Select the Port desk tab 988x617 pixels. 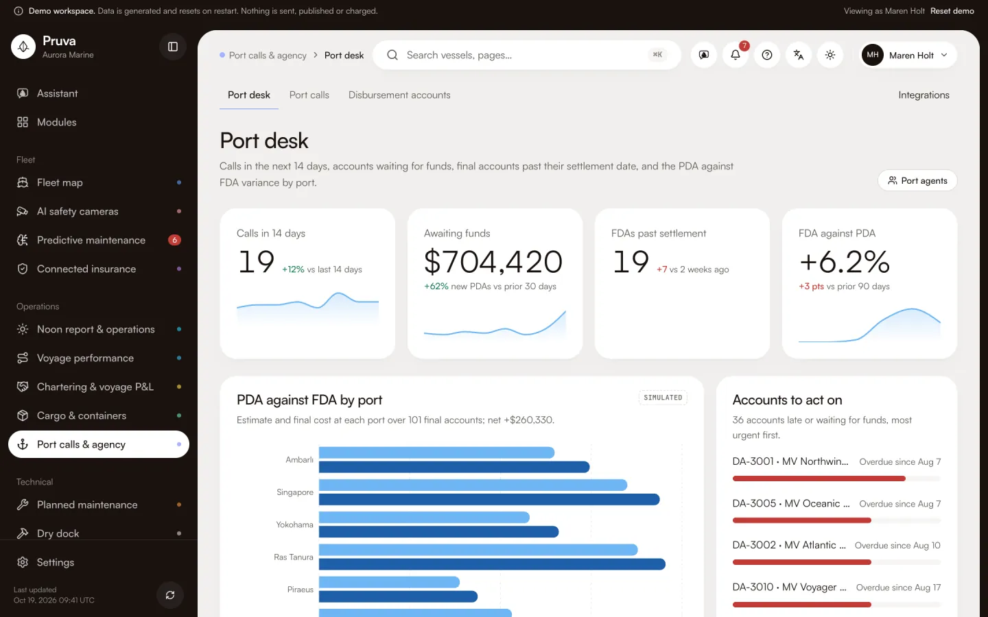249,95
